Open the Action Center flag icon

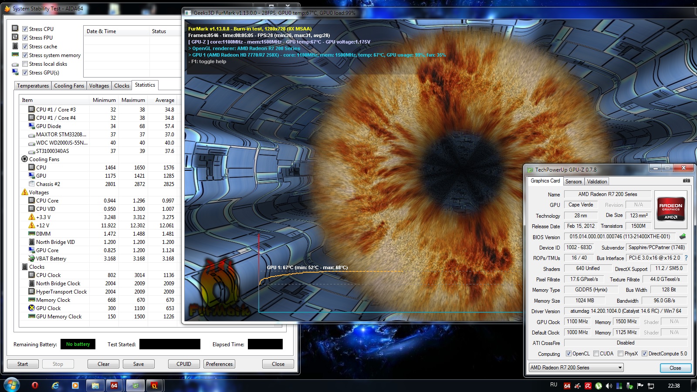click(640, 386)
